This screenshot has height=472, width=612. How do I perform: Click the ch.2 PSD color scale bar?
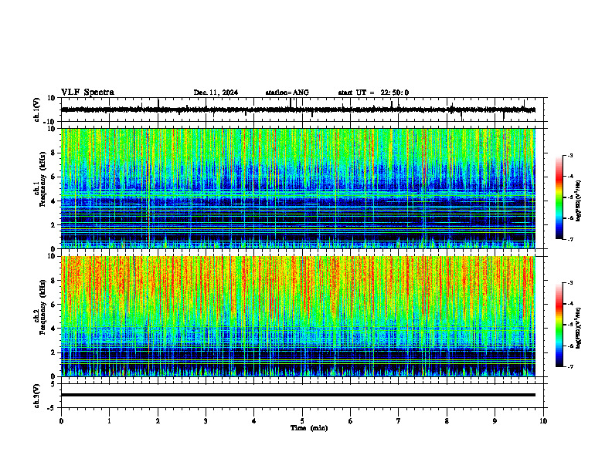point(559,325)
